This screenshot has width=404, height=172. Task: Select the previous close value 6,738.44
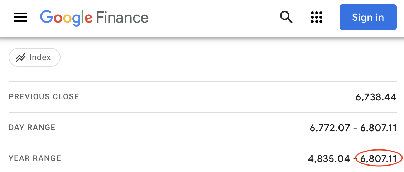376,97
